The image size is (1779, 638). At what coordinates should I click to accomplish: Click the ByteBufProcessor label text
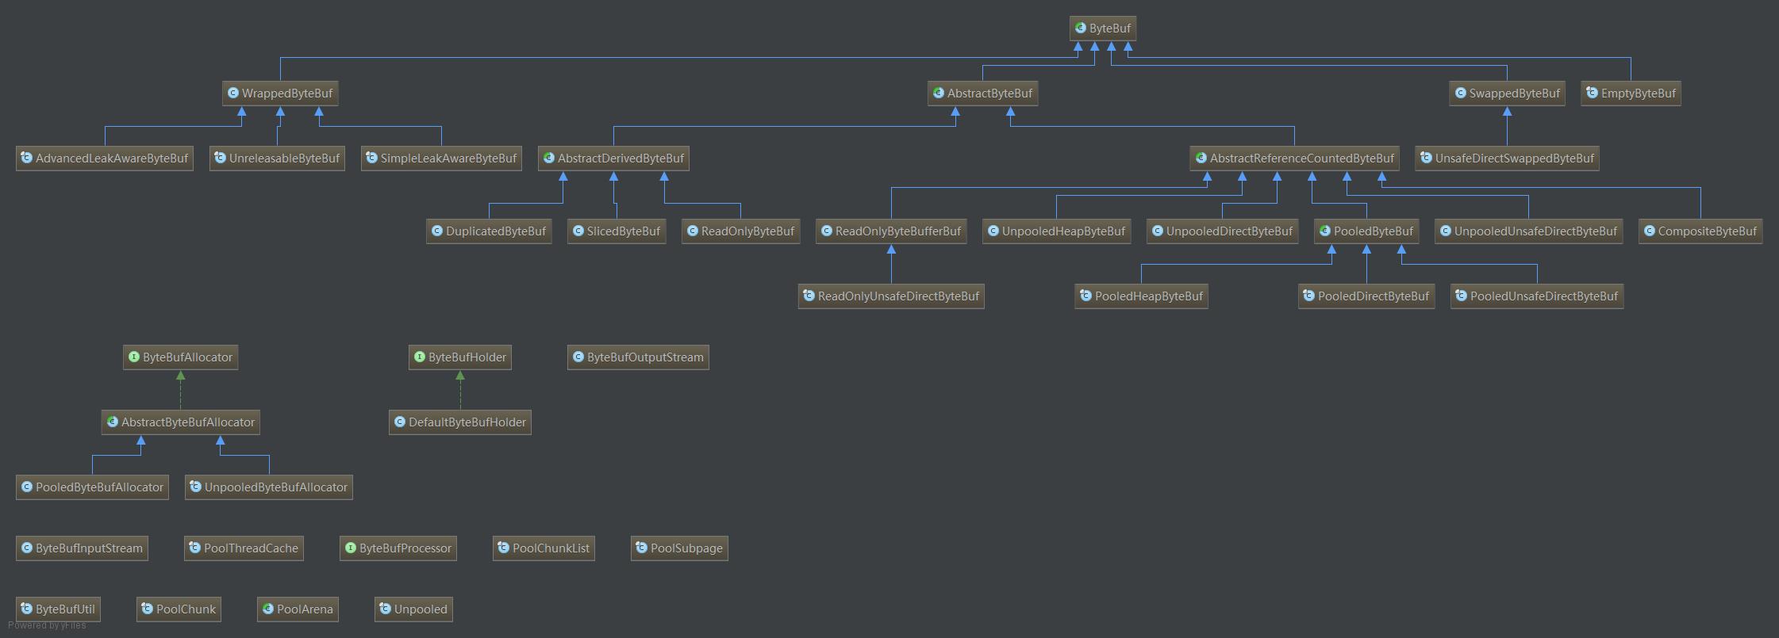click(x=405, y=548)
